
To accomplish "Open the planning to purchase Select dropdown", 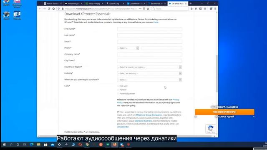I will pyautogui.click(x=149, y=80).
